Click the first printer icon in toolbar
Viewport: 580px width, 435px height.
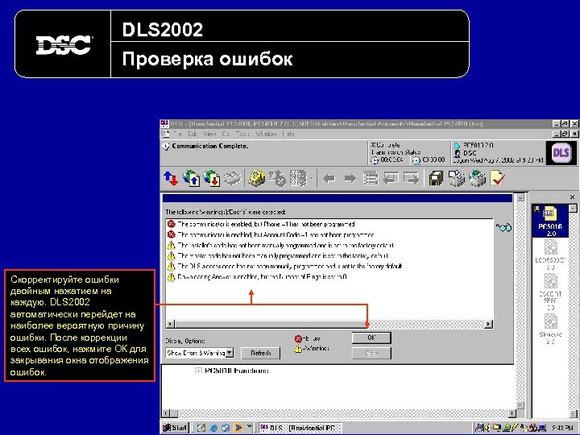point(457,178)
